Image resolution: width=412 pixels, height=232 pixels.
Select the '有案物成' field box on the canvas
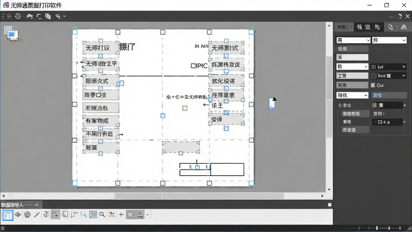(x=101, y=121)
